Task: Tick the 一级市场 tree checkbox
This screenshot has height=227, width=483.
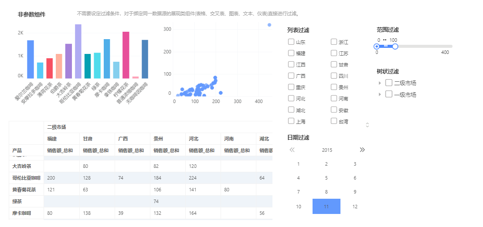Action: pyautogui.click(x=389, y=94)
